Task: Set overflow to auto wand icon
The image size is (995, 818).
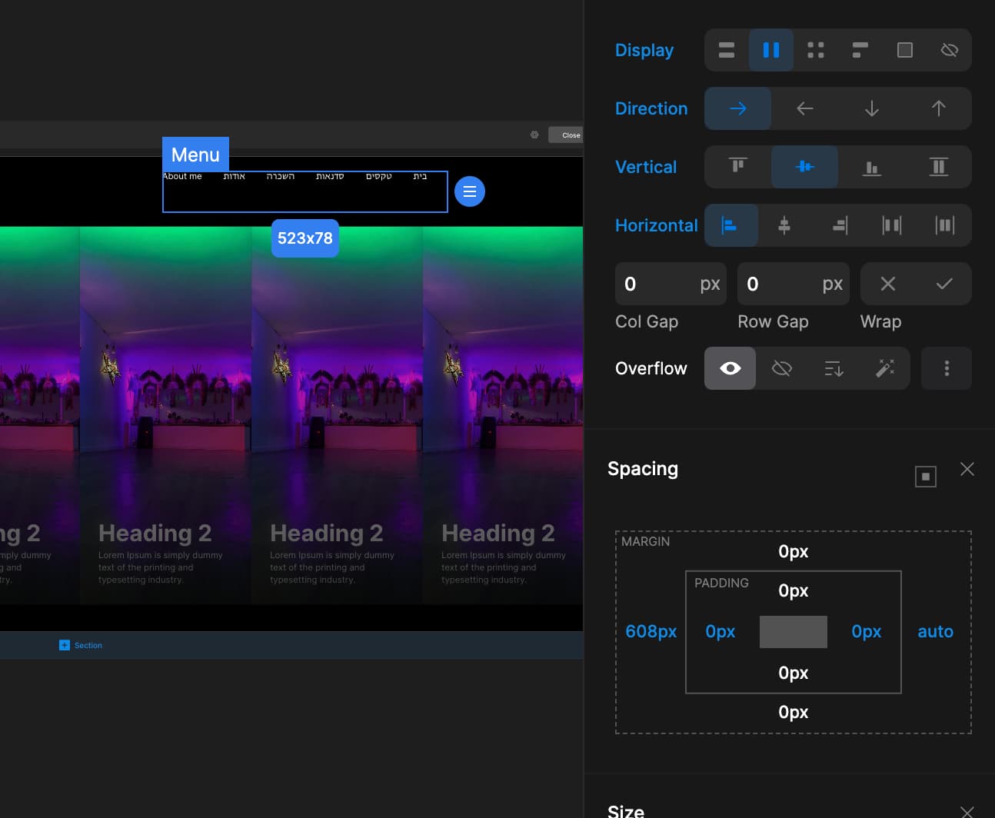Action: pyautogui.click(x=885, y=368)
